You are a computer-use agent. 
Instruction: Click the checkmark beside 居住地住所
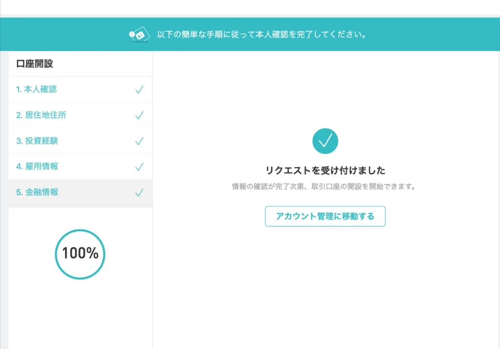[x=139, y=116]
